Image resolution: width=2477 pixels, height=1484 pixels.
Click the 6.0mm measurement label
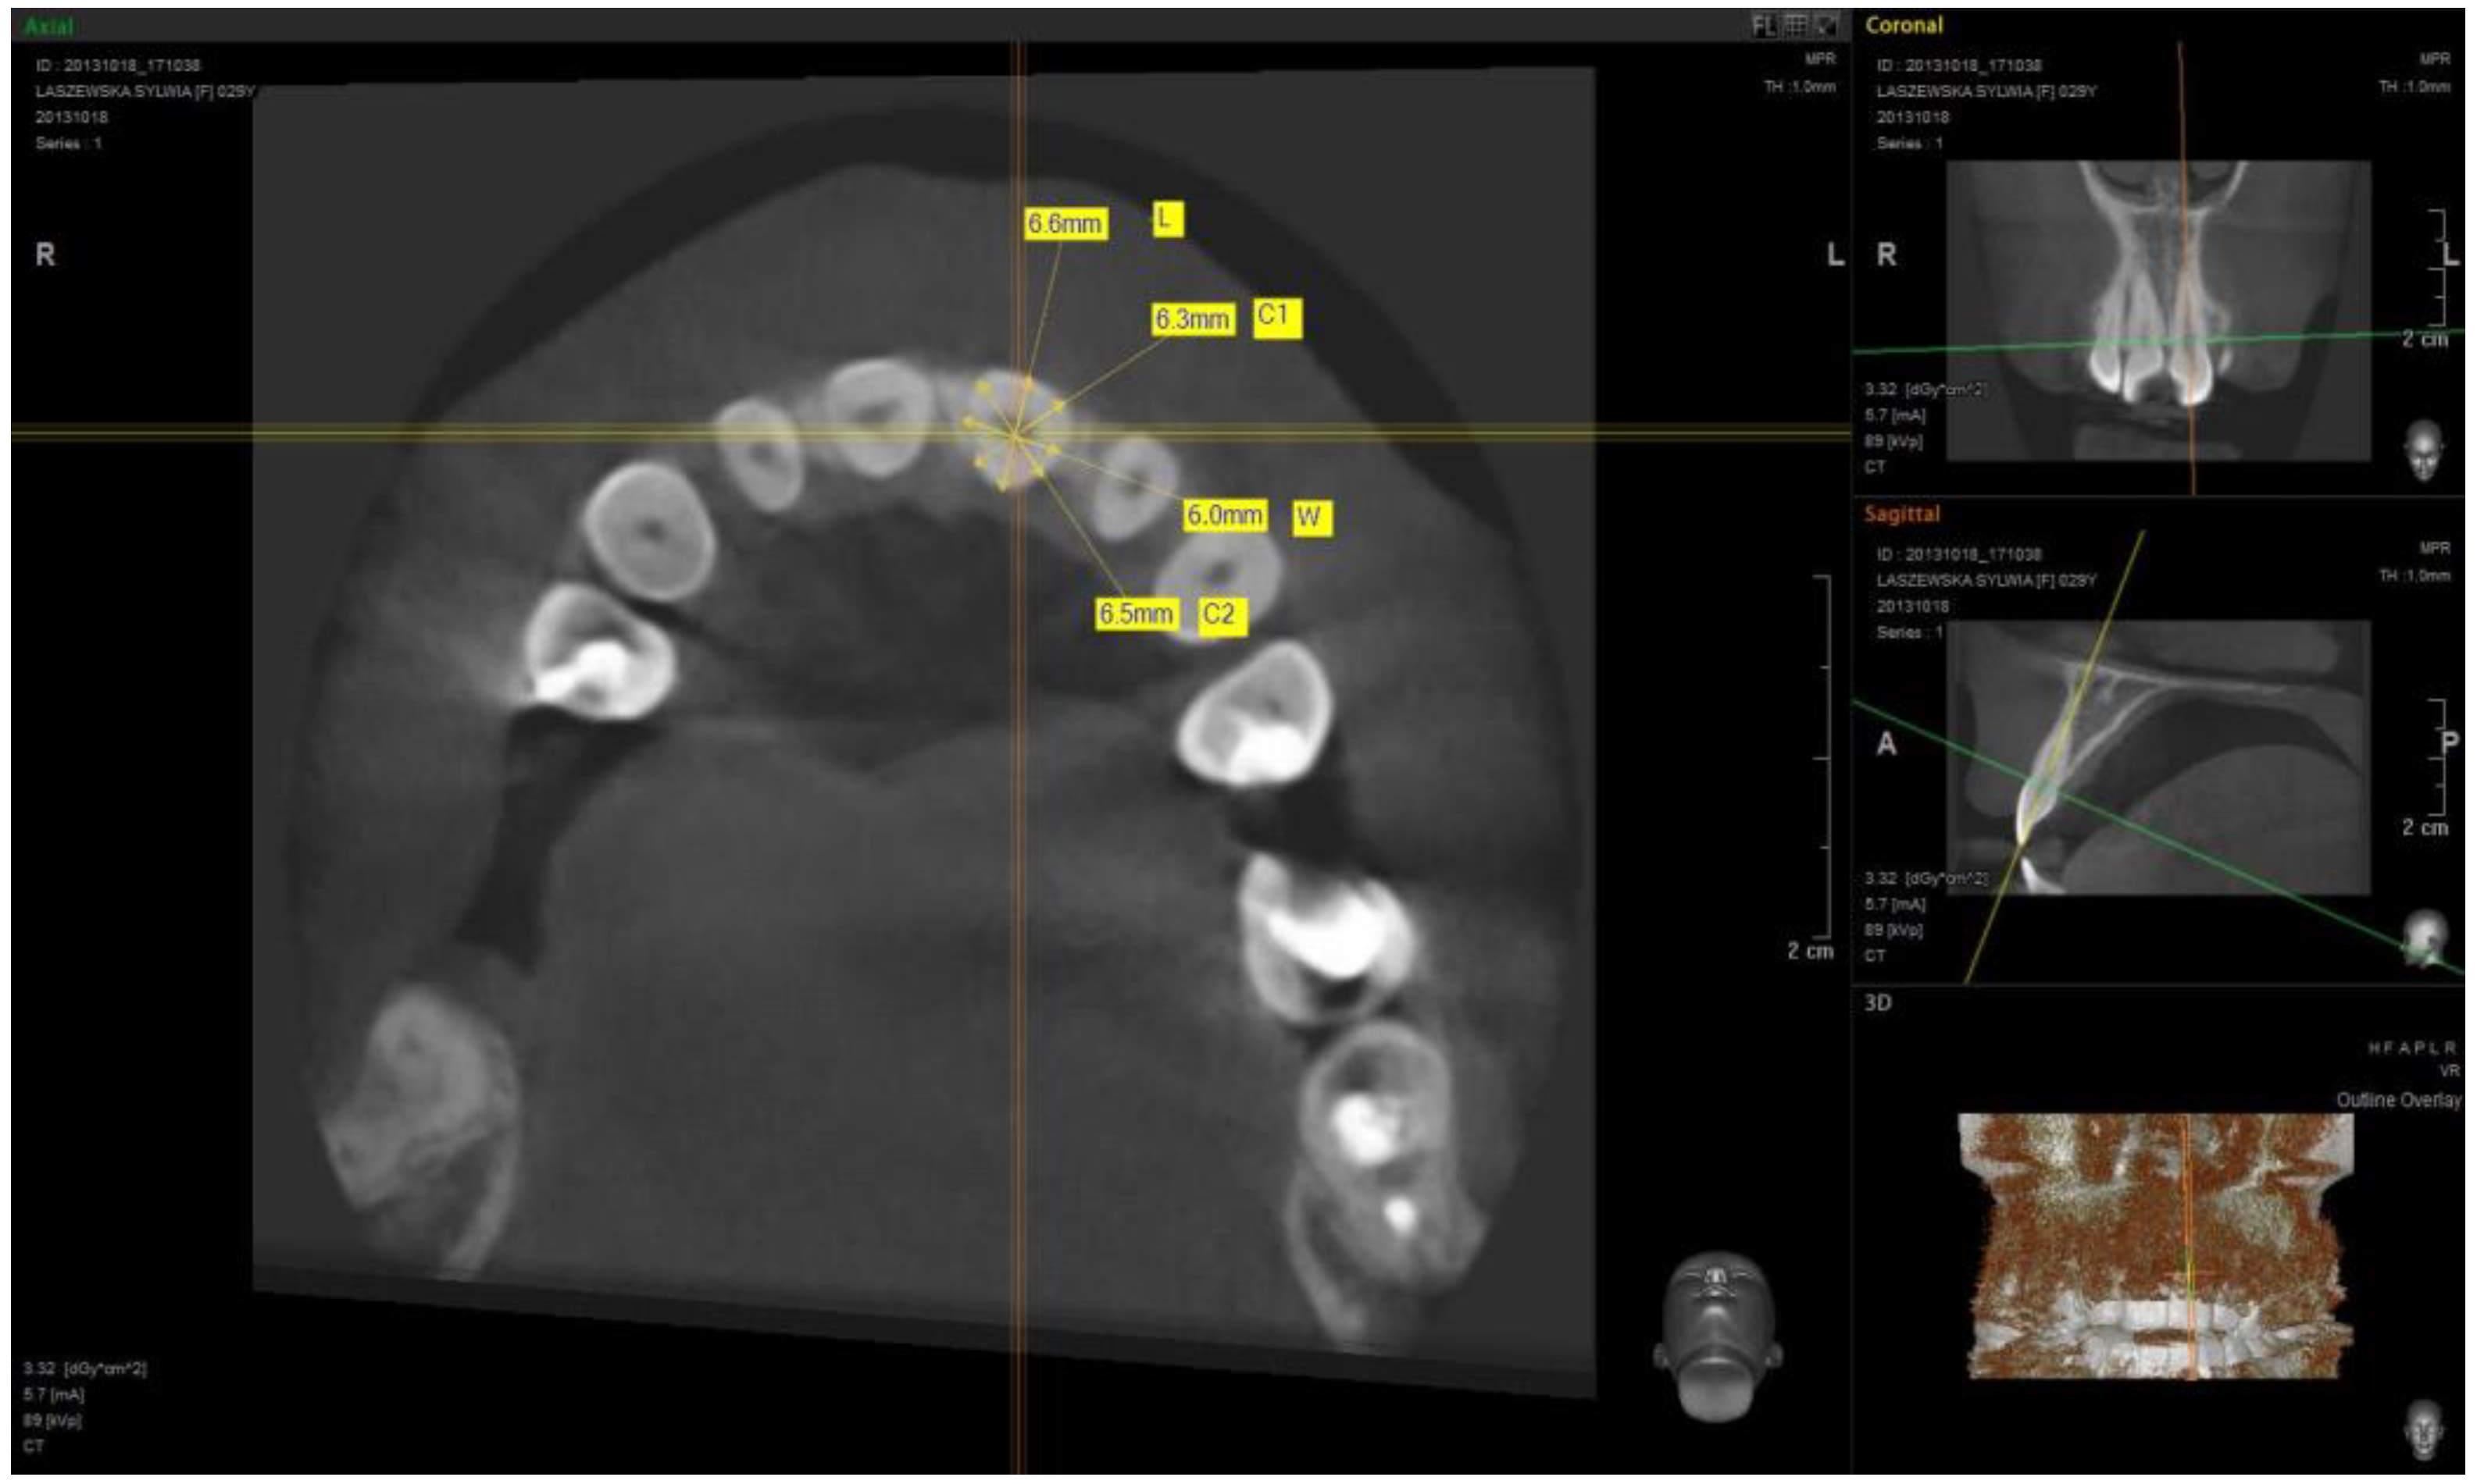[x=1225, y=515]
